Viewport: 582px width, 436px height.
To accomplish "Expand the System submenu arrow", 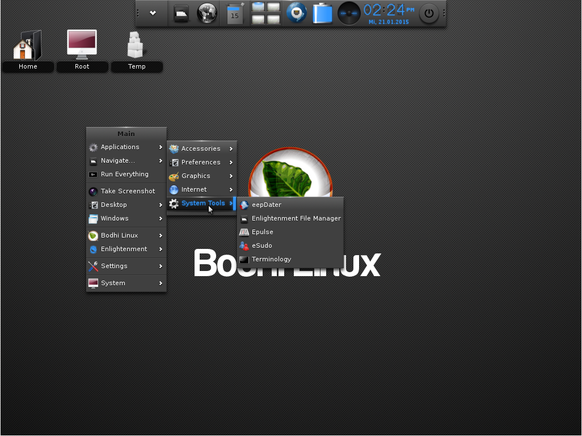I will pos(161,283).
